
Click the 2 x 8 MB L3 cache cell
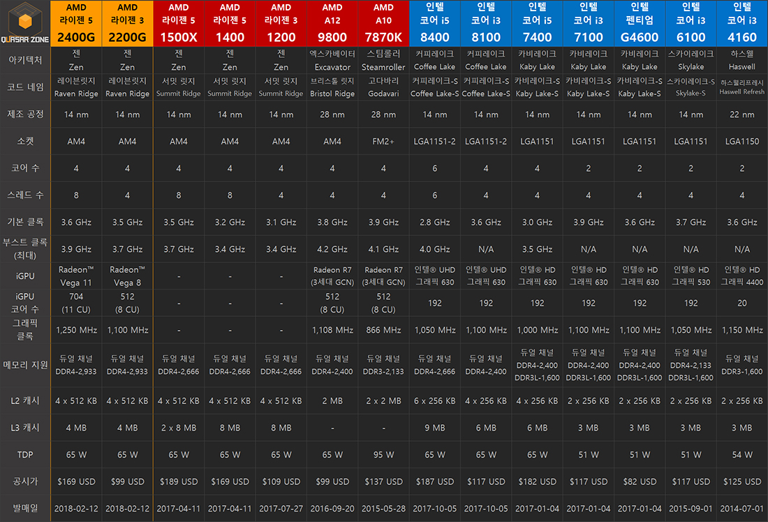[179, 428]
